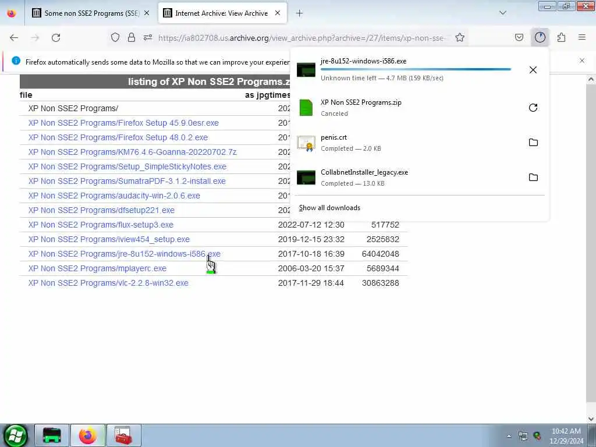
Task: Download Setup_SimpleStickyNotes.exe link
Action: point(127,166)
